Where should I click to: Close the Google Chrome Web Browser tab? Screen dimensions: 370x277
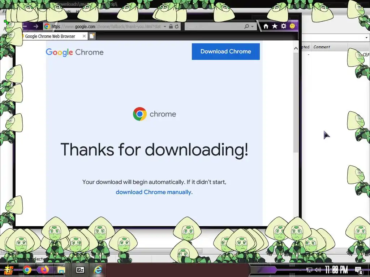84,36
